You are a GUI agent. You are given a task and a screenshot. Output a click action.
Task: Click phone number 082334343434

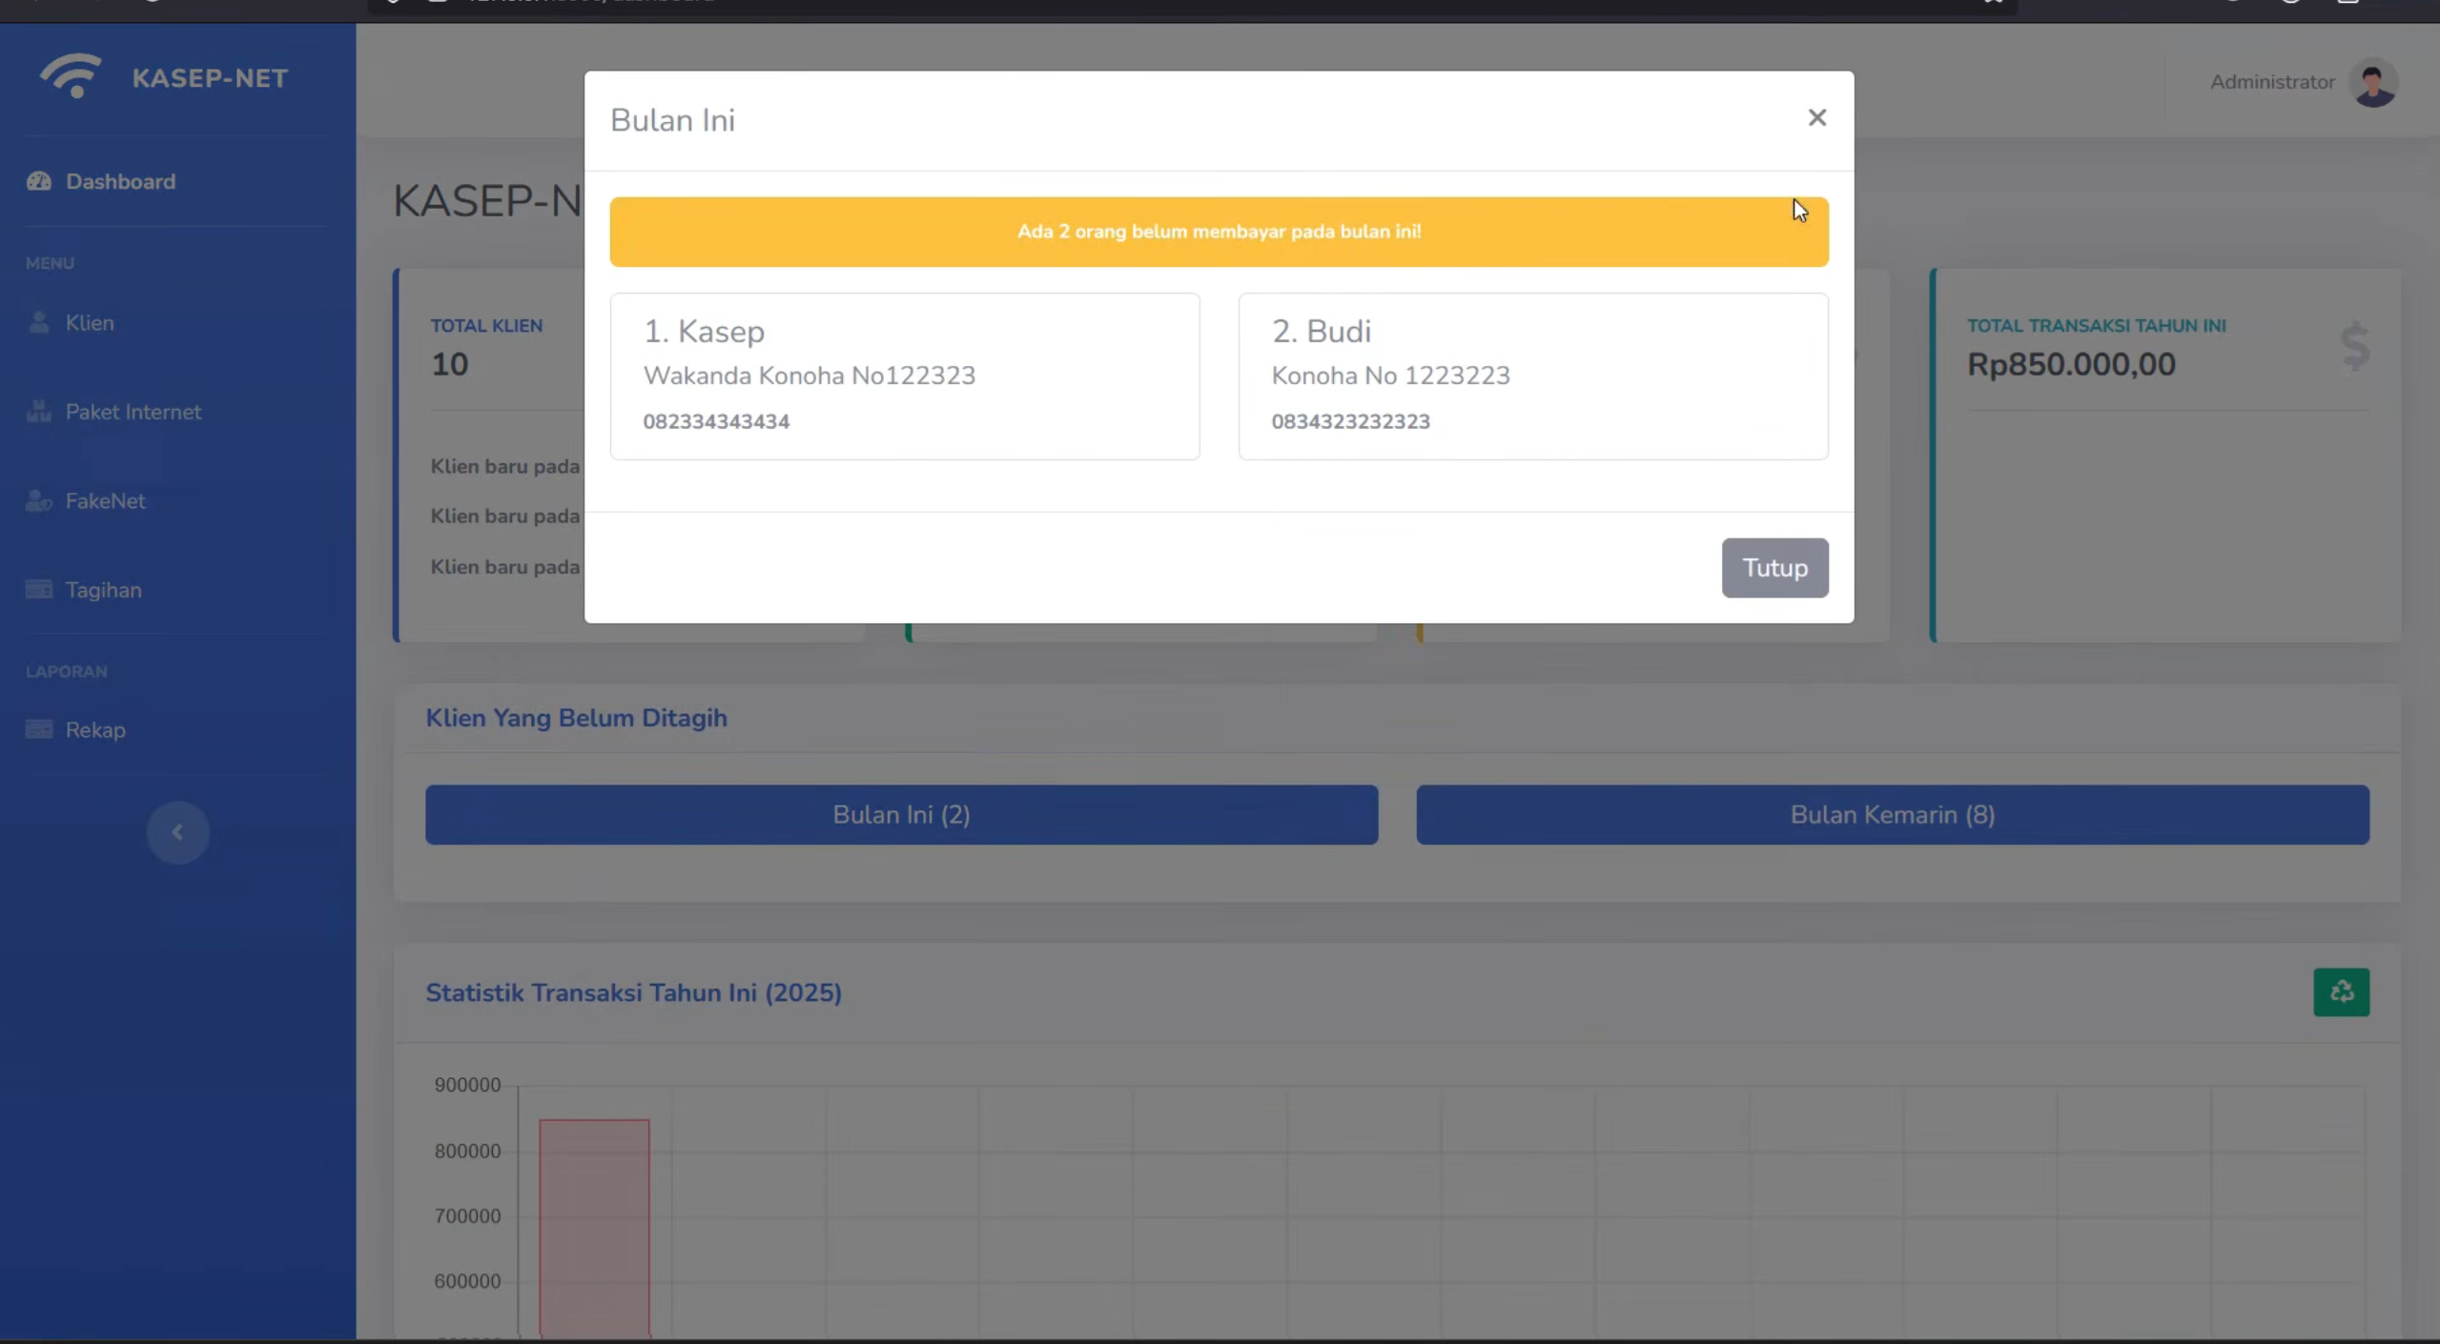pos(716,421)
